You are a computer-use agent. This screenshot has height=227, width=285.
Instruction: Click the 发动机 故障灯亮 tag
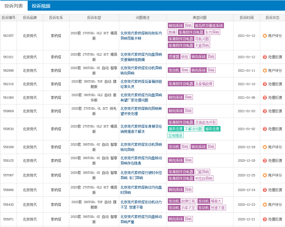click(182, 201)
